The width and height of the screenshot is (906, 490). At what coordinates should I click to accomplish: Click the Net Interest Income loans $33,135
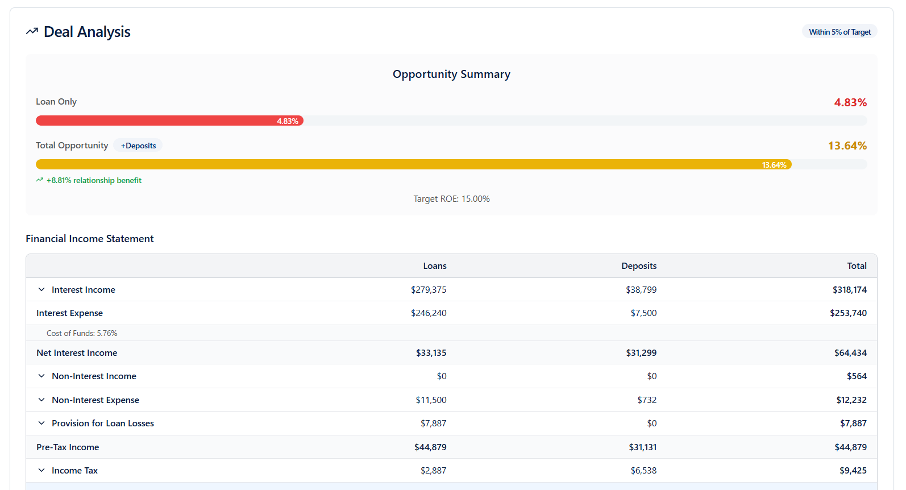(x=431, y=353)
